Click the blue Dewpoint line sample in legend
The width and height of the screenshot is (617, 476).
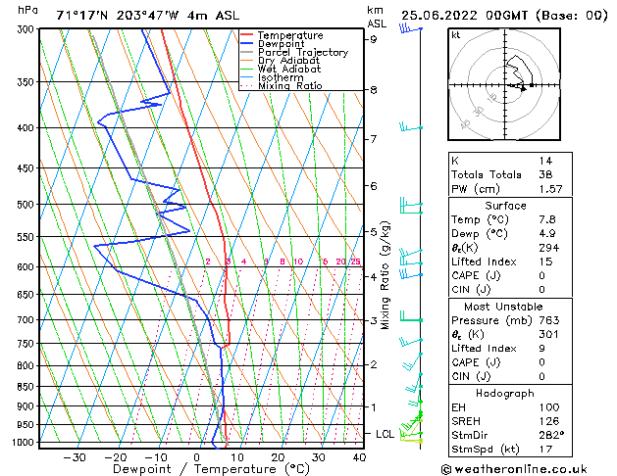tap(247, 44)
